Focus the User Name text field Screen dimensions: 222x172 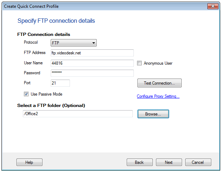tap(92, 63)
